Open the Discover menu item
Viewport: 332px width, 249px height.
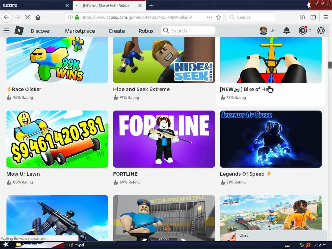[x=41, y=31]
